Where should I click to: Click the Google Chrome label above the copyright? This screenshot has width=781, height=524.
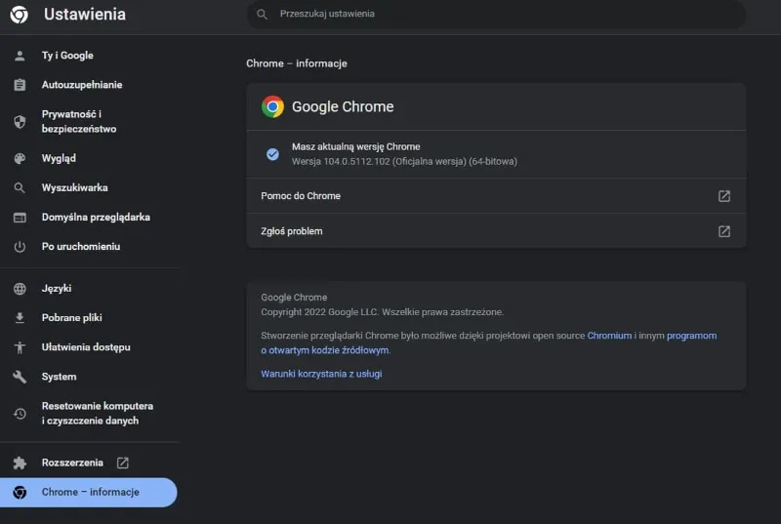point(294,298)
